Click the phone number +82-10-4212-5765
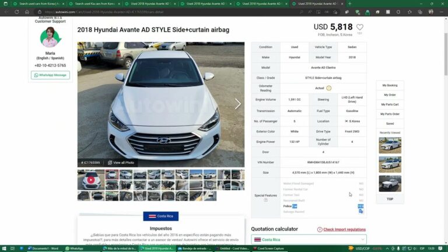 (50, 65)
